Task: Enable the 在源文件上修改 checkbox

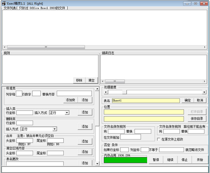Action: (x=159, y=139)
